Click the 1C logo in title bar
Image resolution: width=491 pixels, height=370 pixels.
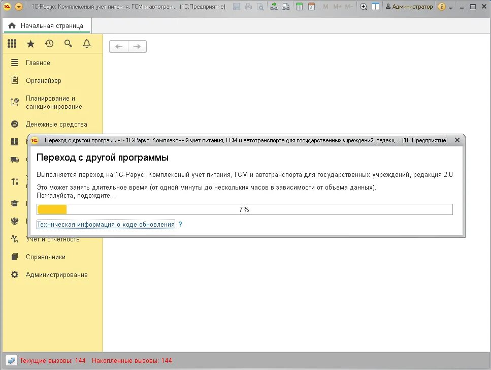tap(7, 7)
